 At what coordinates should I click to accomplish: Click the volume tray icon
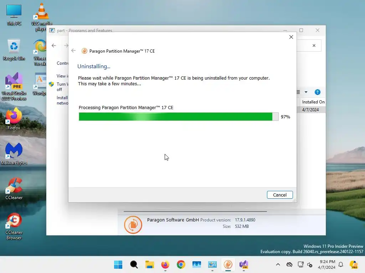click(310, 264)
